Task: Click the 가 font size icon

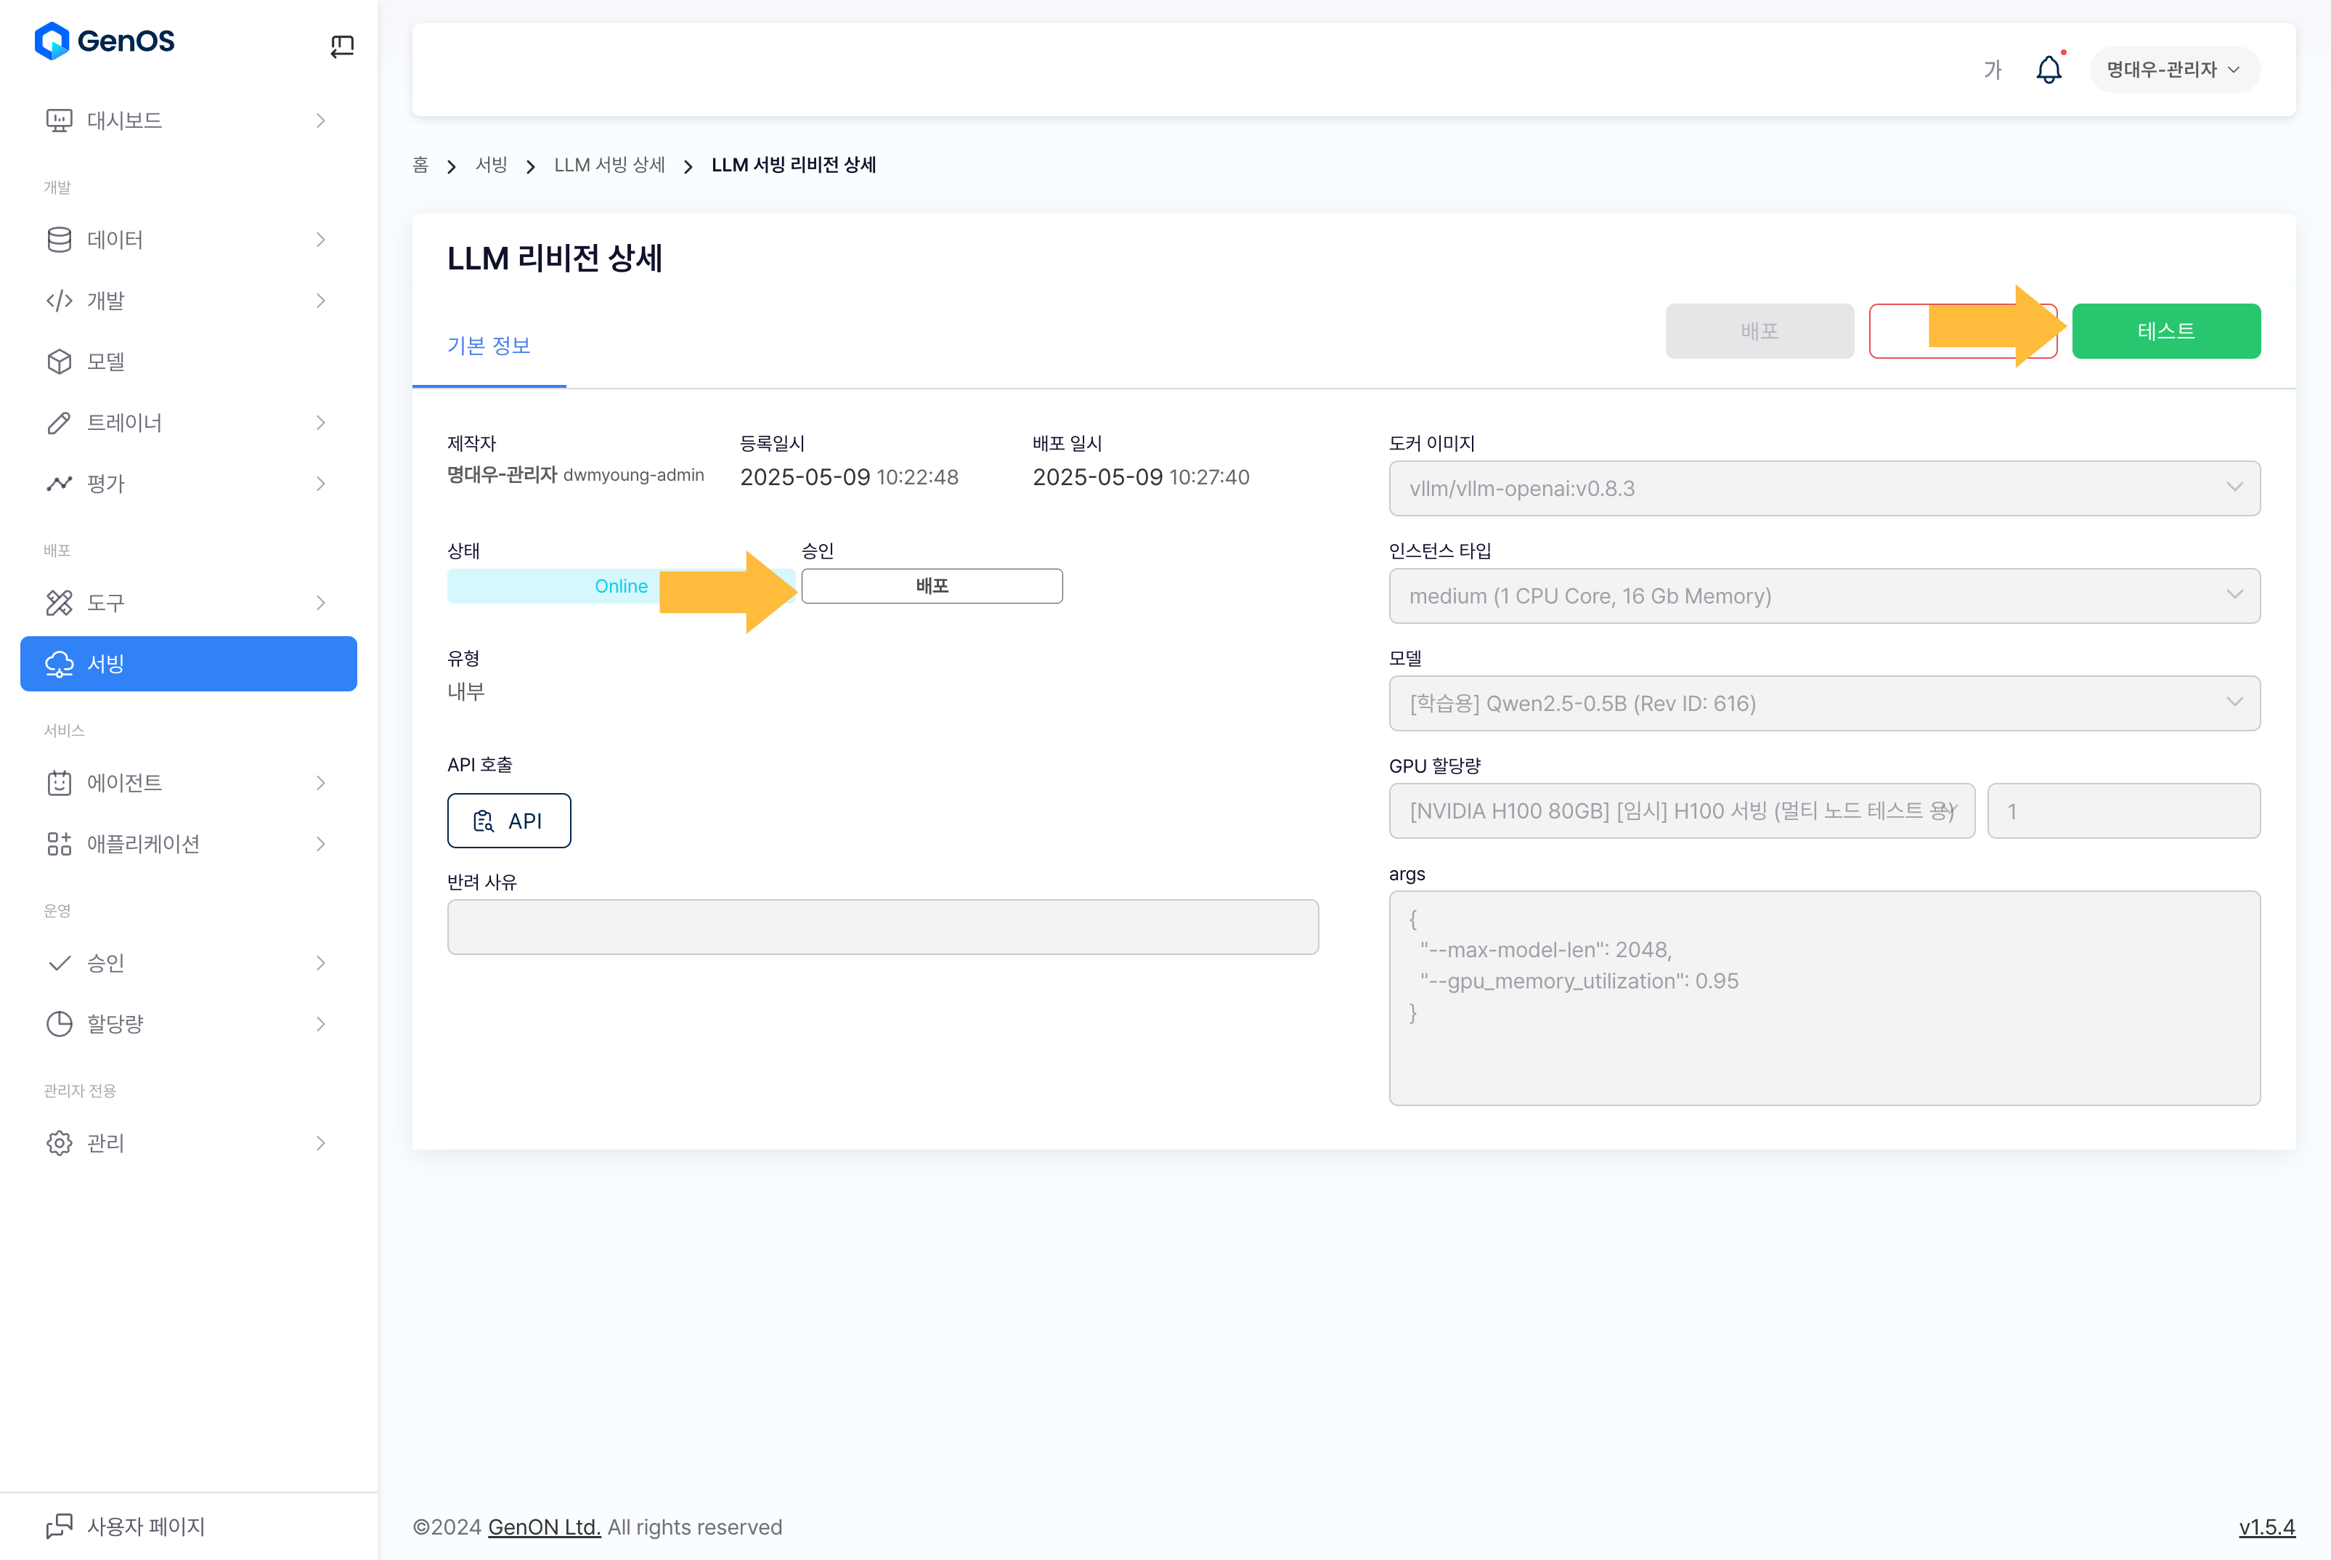Action: [1992, 70]
